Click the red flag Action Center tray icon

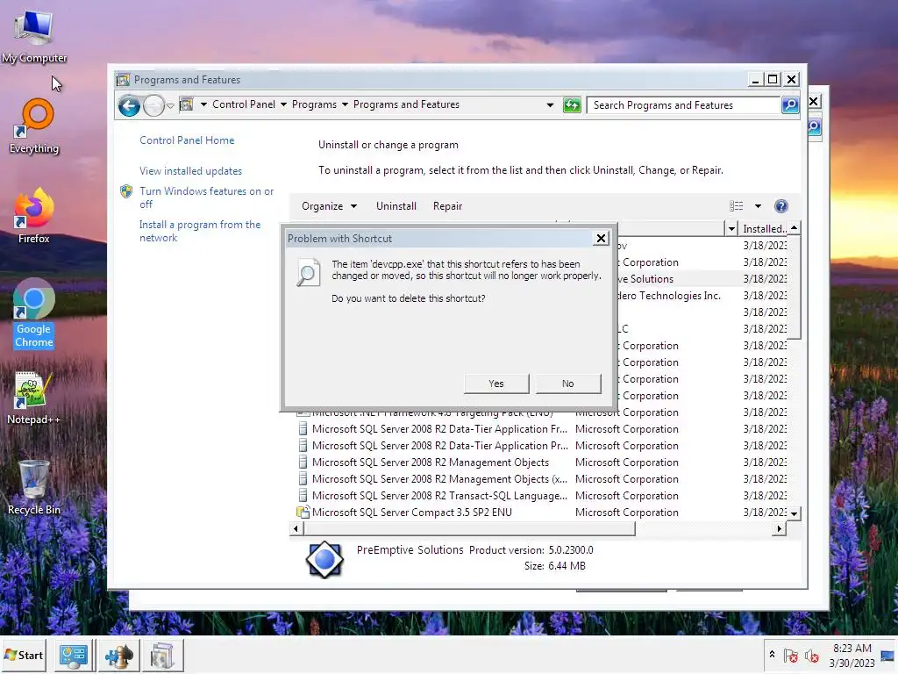pyautogui.click(x=791, y=656)
